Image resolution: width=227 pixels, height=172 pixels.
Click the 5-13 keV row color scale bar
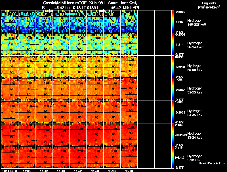[x=173, y=157]
